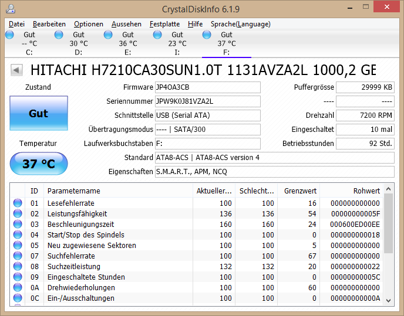
Task: Select the Neu zugewiesene Sektoren parameter name
Action: pyautogui.click(x=92, y=245)
